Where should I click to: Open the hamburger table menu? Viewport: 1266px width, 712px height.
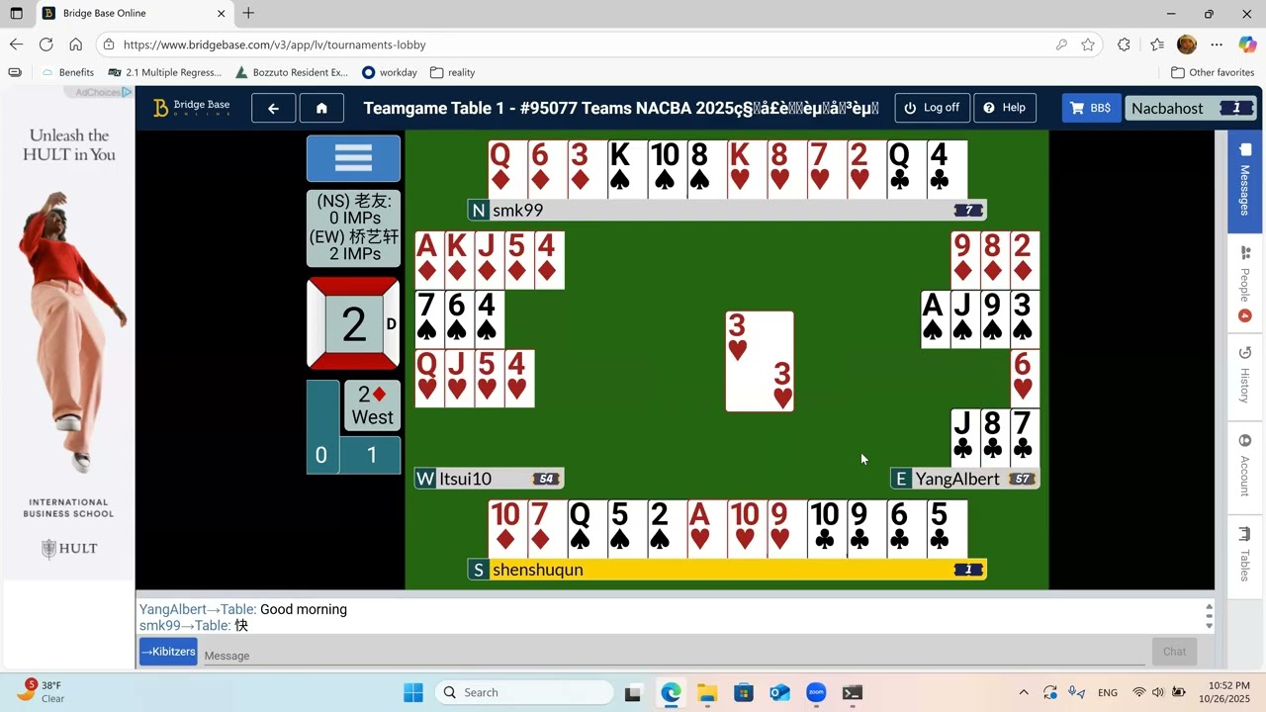[x=353, y=158]
